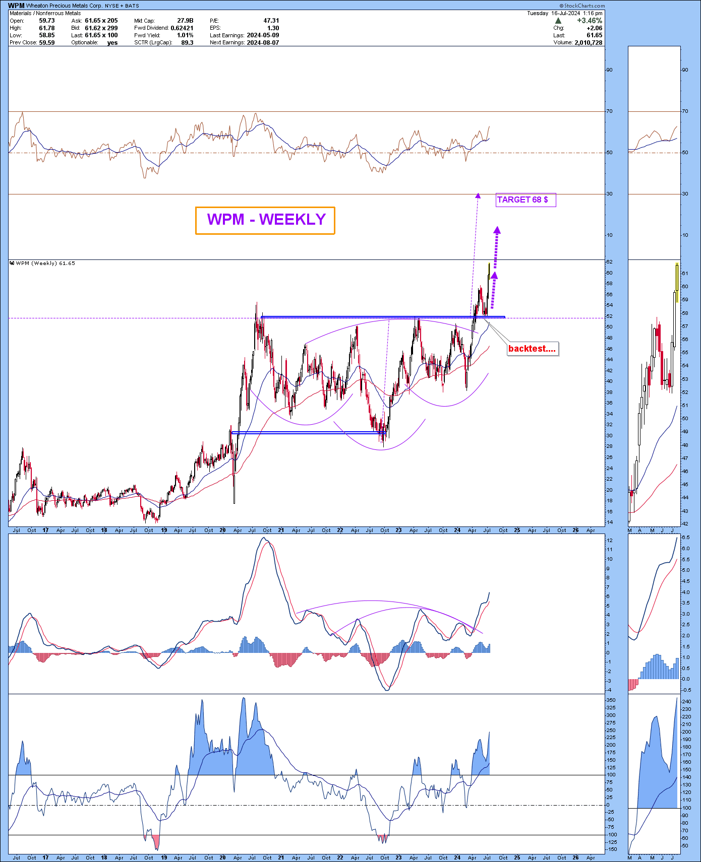
Task: Click the Next Earnings date 2024-08-07
Action: click(263, 43)
